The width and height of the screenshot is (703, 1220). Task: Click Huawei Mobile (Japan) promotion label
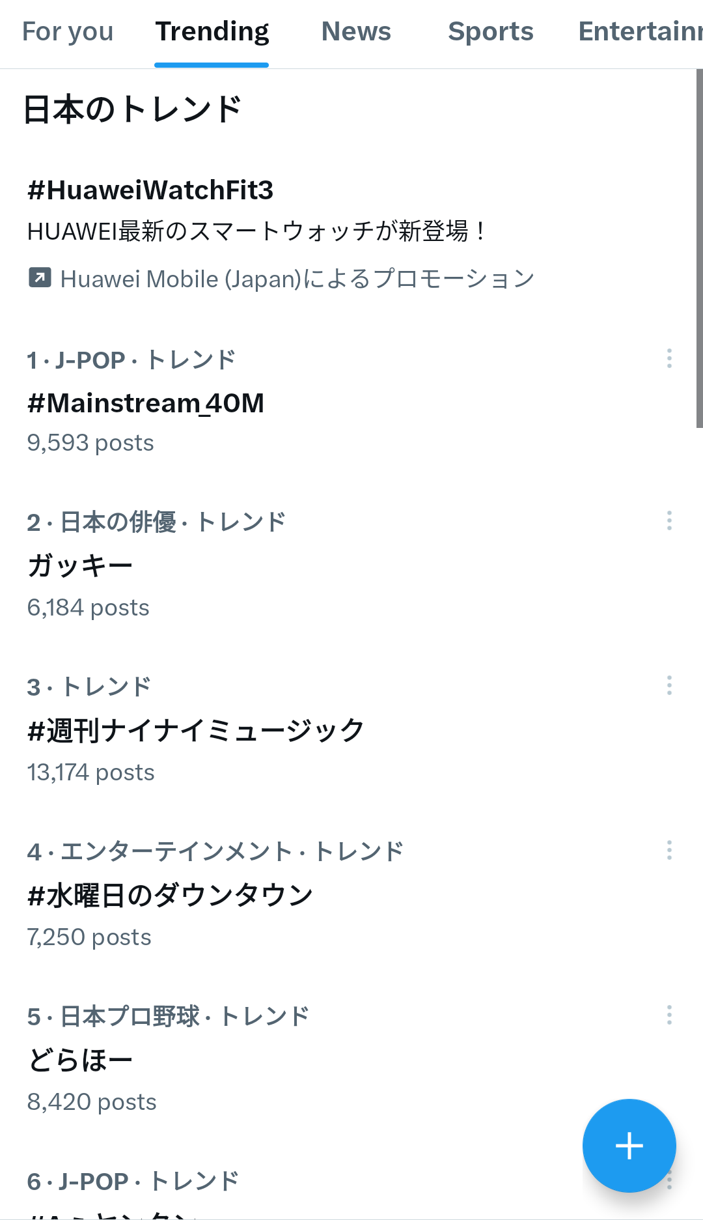(x=297, y=279)
